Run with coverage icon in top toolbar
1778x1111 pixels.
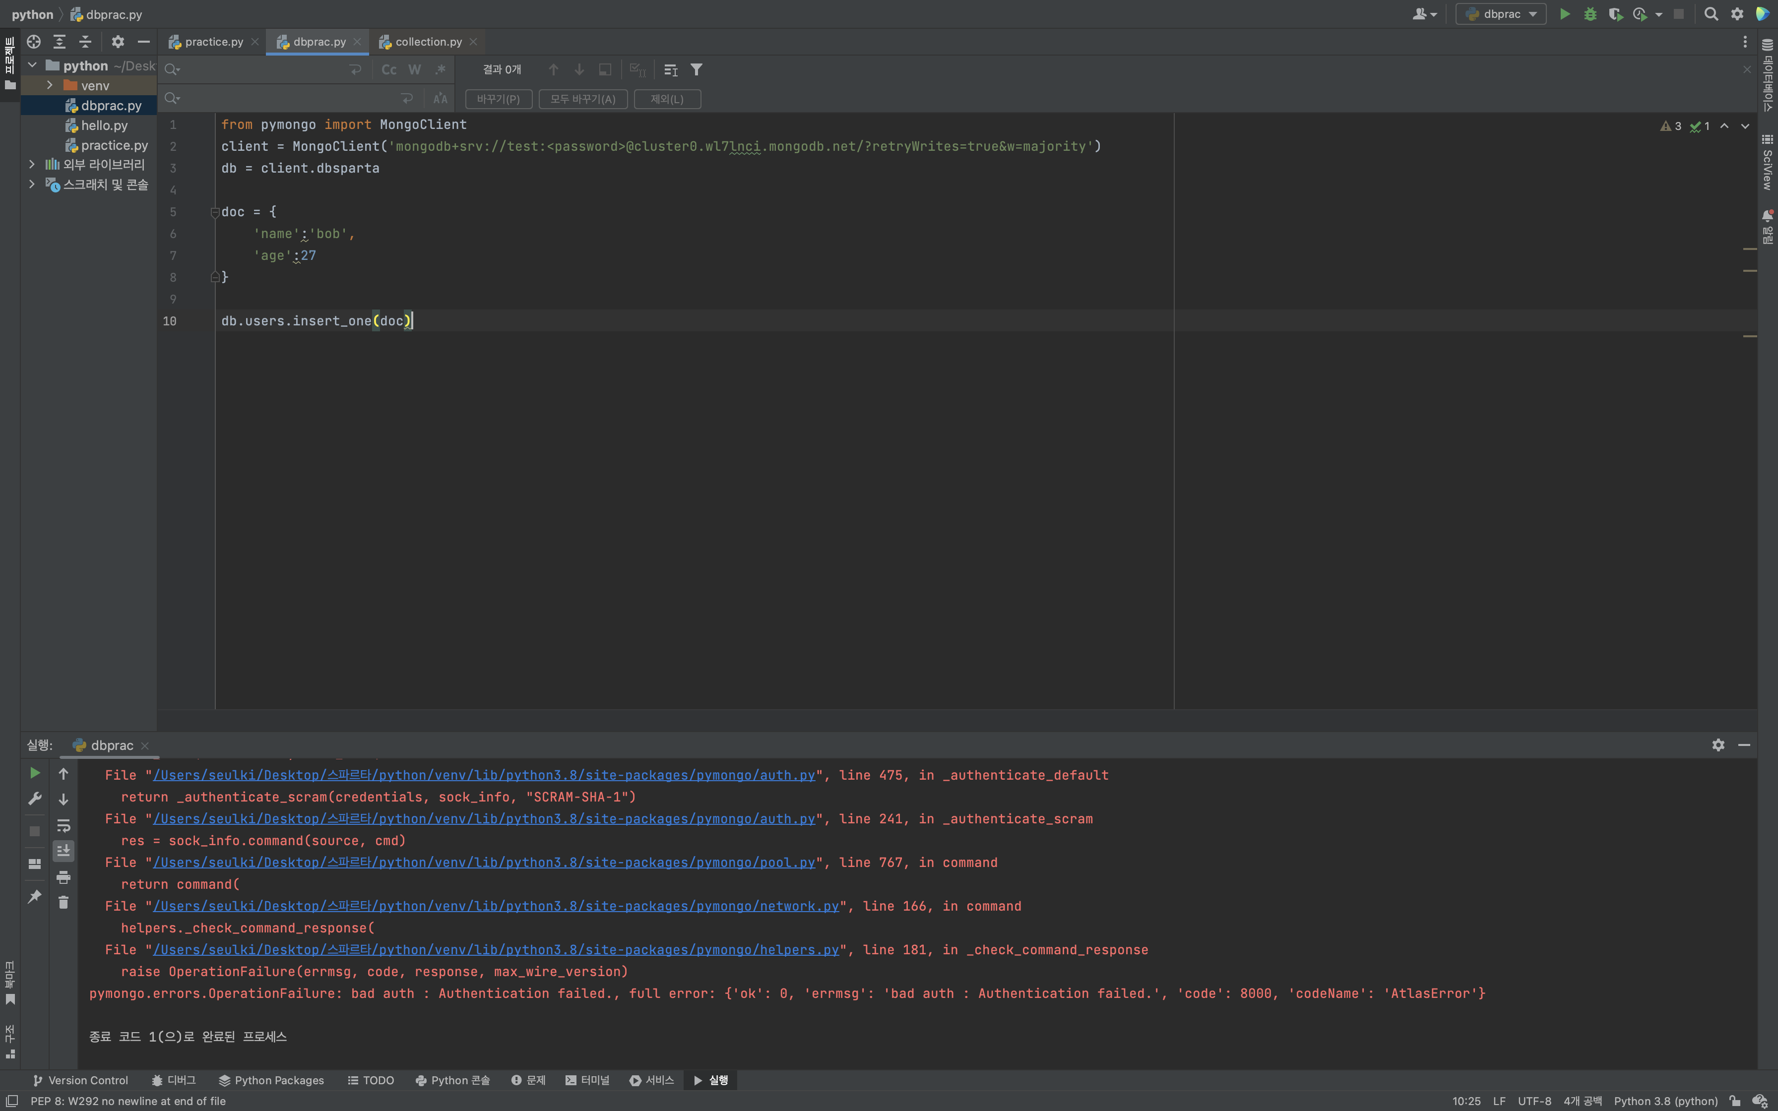[x=1615, y=14]
